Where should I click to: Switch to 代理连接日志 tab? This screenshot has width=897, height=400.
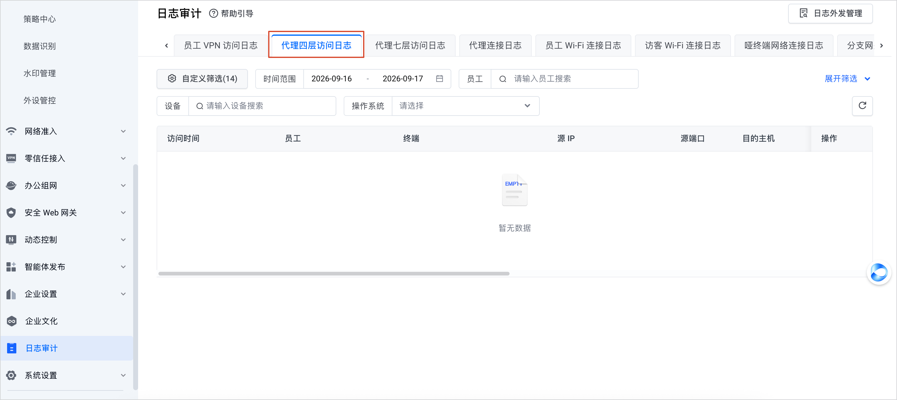[495, 46]
